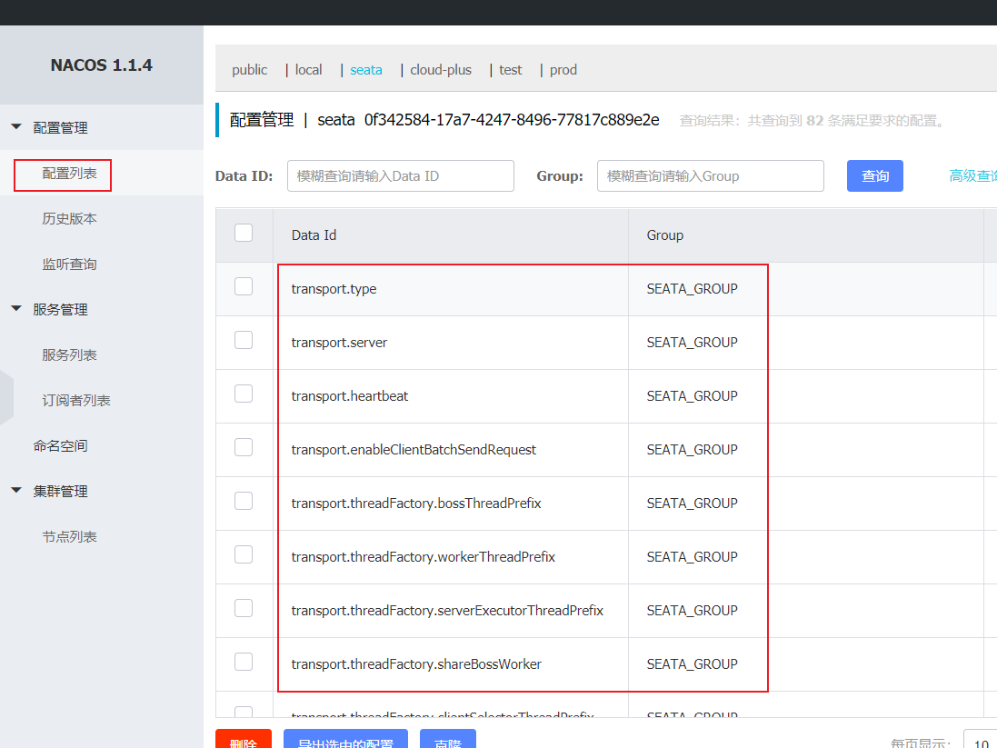Collapse the 服务管理 menu arrow
Image resolution: width=997 pixels, height=748 pixels.
tap(16, 308)
